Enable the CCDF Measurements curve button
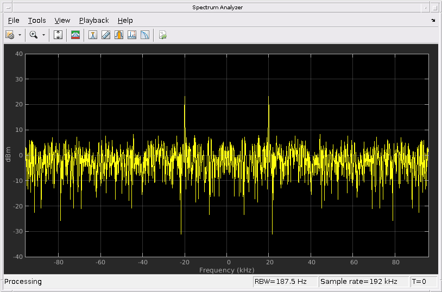 click(x=145, y=35)
